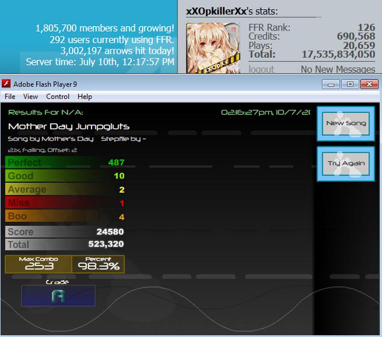Viewport: 382px width, 337px height.
Task: Minimize the Flash Player window
Action: pyautogui.click(x=331, y=84)
